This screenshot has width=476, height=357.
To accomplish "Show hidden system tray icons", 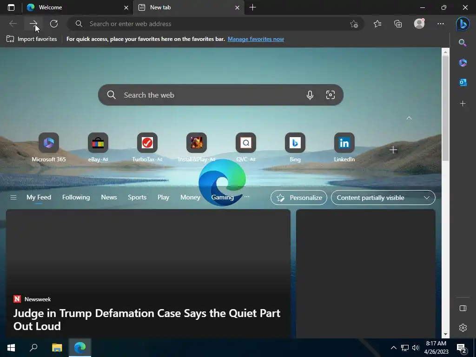I will 393,348.
